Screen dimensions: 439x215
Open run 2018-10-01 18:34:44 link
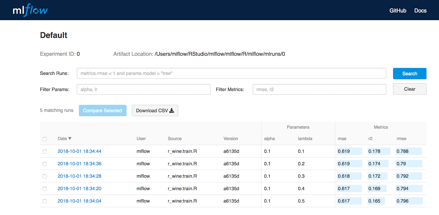tap(79, 151)
